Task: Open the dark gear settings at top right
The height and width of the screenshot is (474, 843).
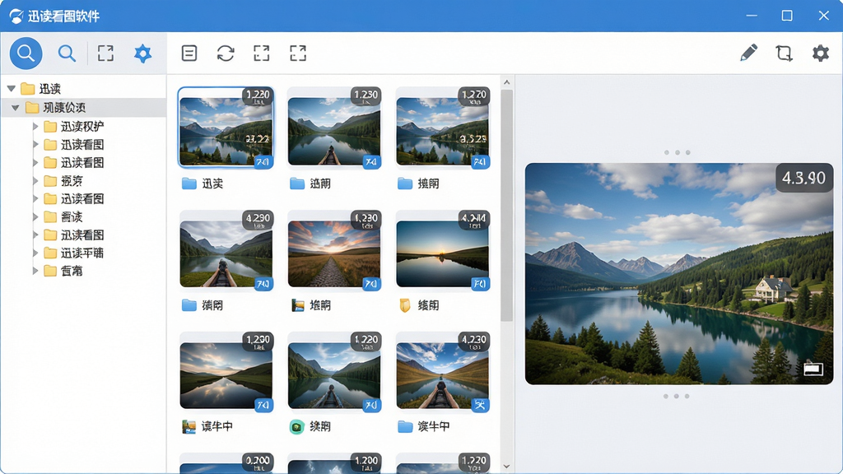Action: pyautogui.click(x=821, y=53)
